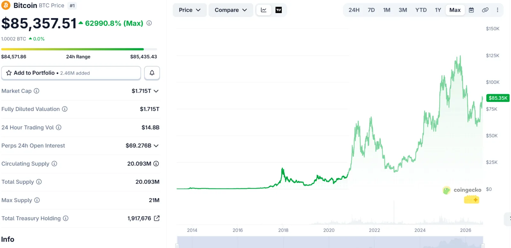
Task: Click the price alert bell icon
Action: pos(152,73)
